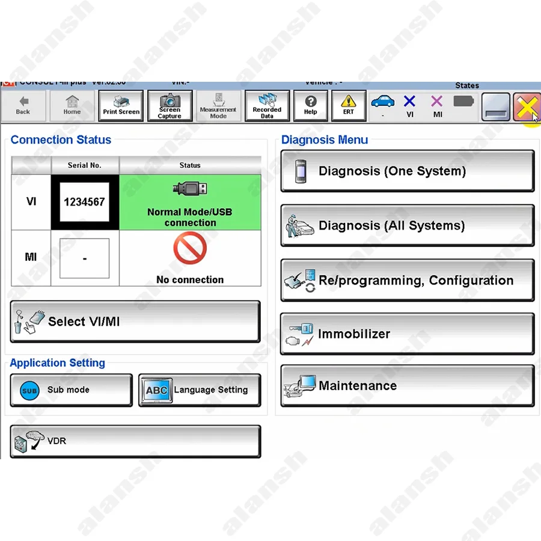Image resolution: width=541 pixels, height=541 pixels.
Task: Open Recorded Data from toolbar
Action: pos(267,106)
